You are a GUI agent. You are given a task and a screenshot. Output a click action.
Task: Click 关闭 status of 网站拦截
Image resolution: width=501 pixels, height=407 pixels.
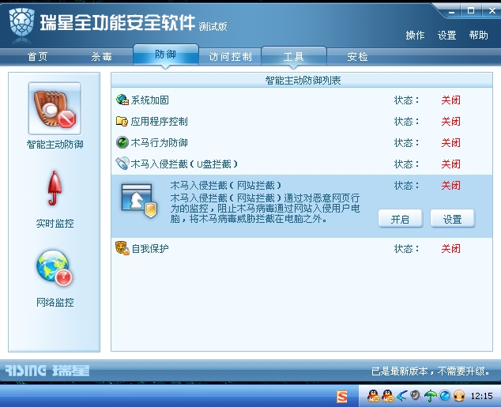tap(451, 185)
